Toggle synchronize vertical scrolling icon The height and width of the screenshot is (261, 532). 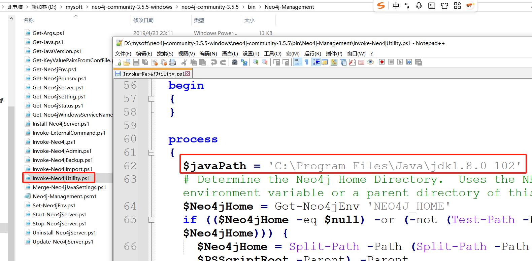pos(276,62)
